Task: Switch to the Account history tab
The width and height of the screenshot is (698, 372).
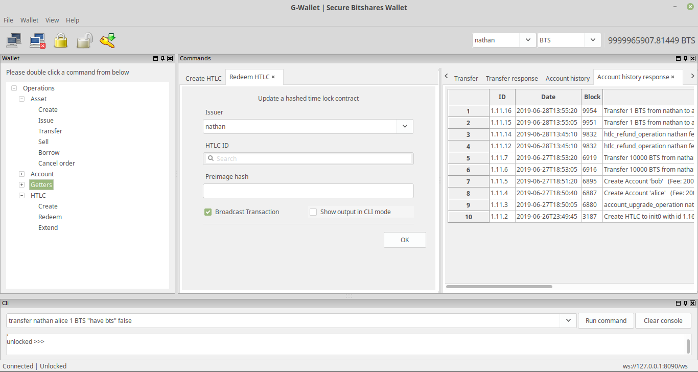Action: [x=568, y=78]
